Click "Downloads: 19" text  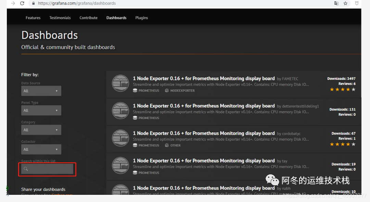[x=343, y=164]
